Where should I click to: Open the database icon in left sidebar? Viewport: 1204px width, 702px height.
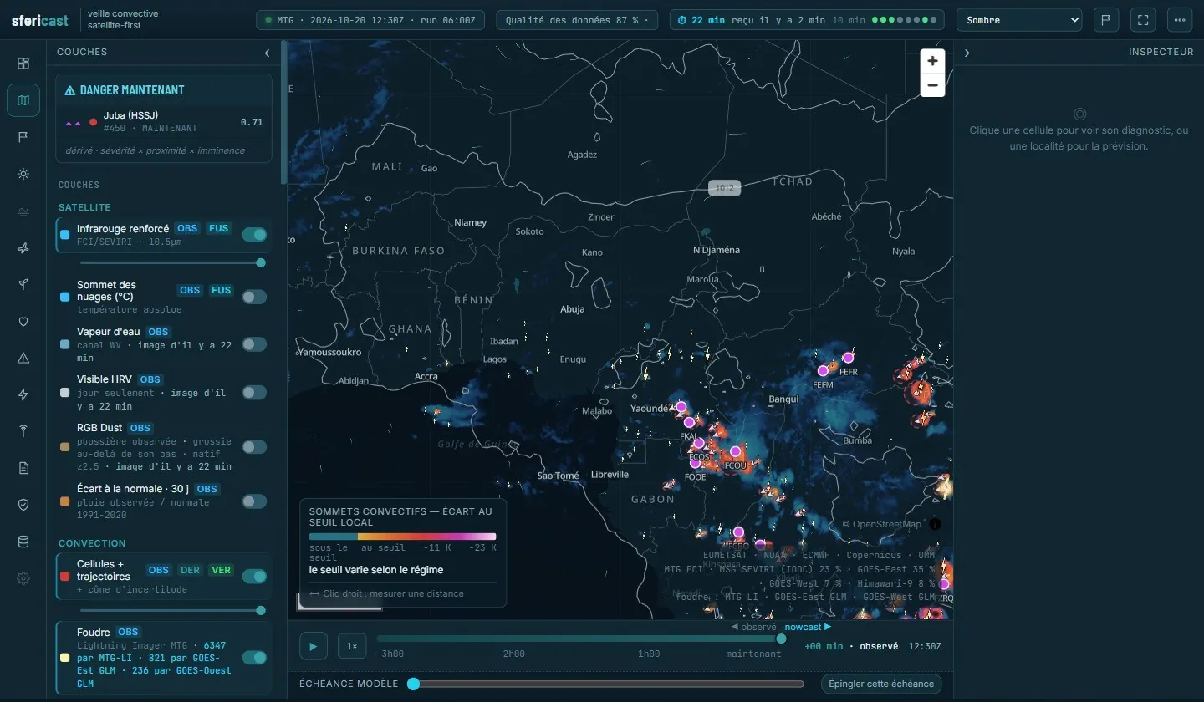[x=23, y=542]
